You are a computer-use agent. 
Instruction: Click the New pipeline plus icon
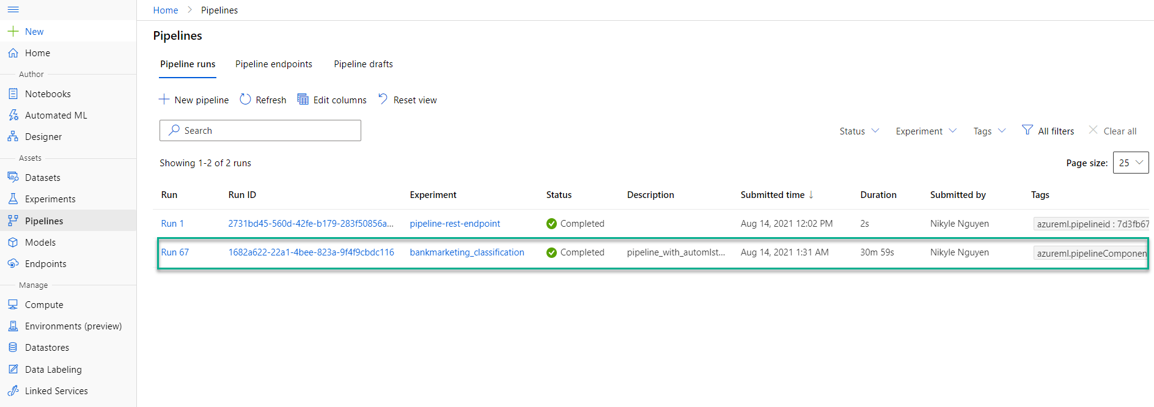pos(164,99)
